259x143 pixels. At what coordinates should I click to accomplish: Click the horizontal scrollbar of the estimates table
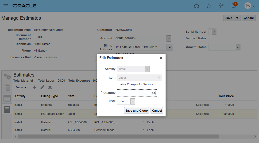pyautogui.click(x=118, y=136)
